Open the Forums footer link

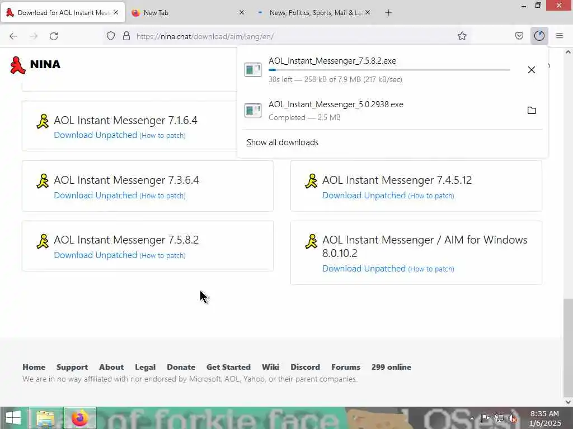click(x=346, y=367)
